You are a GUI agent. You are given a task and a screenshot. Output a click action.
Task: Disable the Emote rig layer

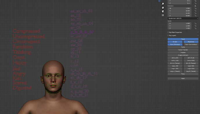click(175, 42)
